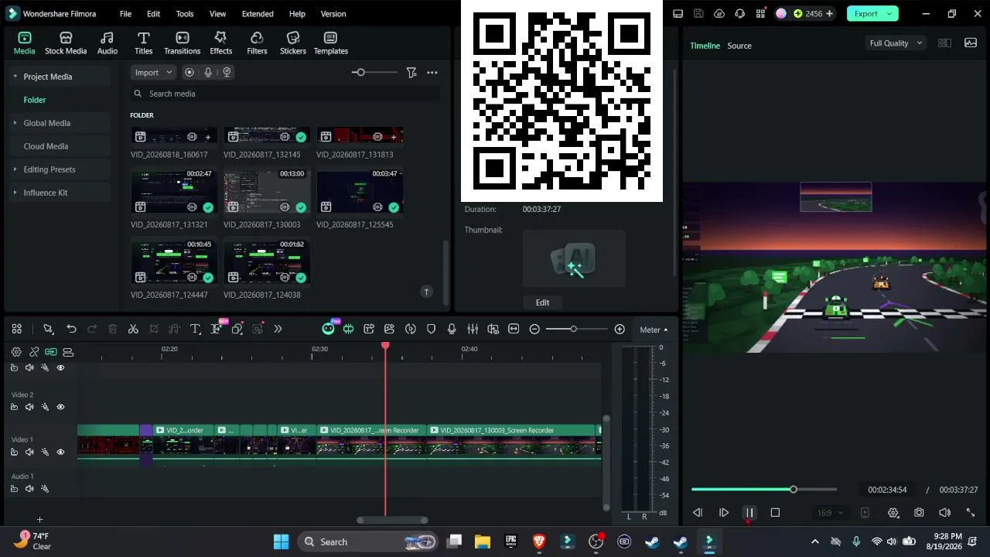Take a snapshot with the camera icon
Image resolution: width=990 pixels, height=557 pixels.
click(919, 512)
